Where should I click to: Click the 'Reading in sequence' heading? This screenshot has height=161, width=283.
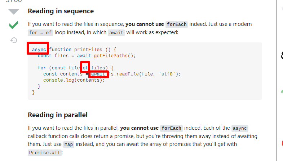[x=61, y=11]
